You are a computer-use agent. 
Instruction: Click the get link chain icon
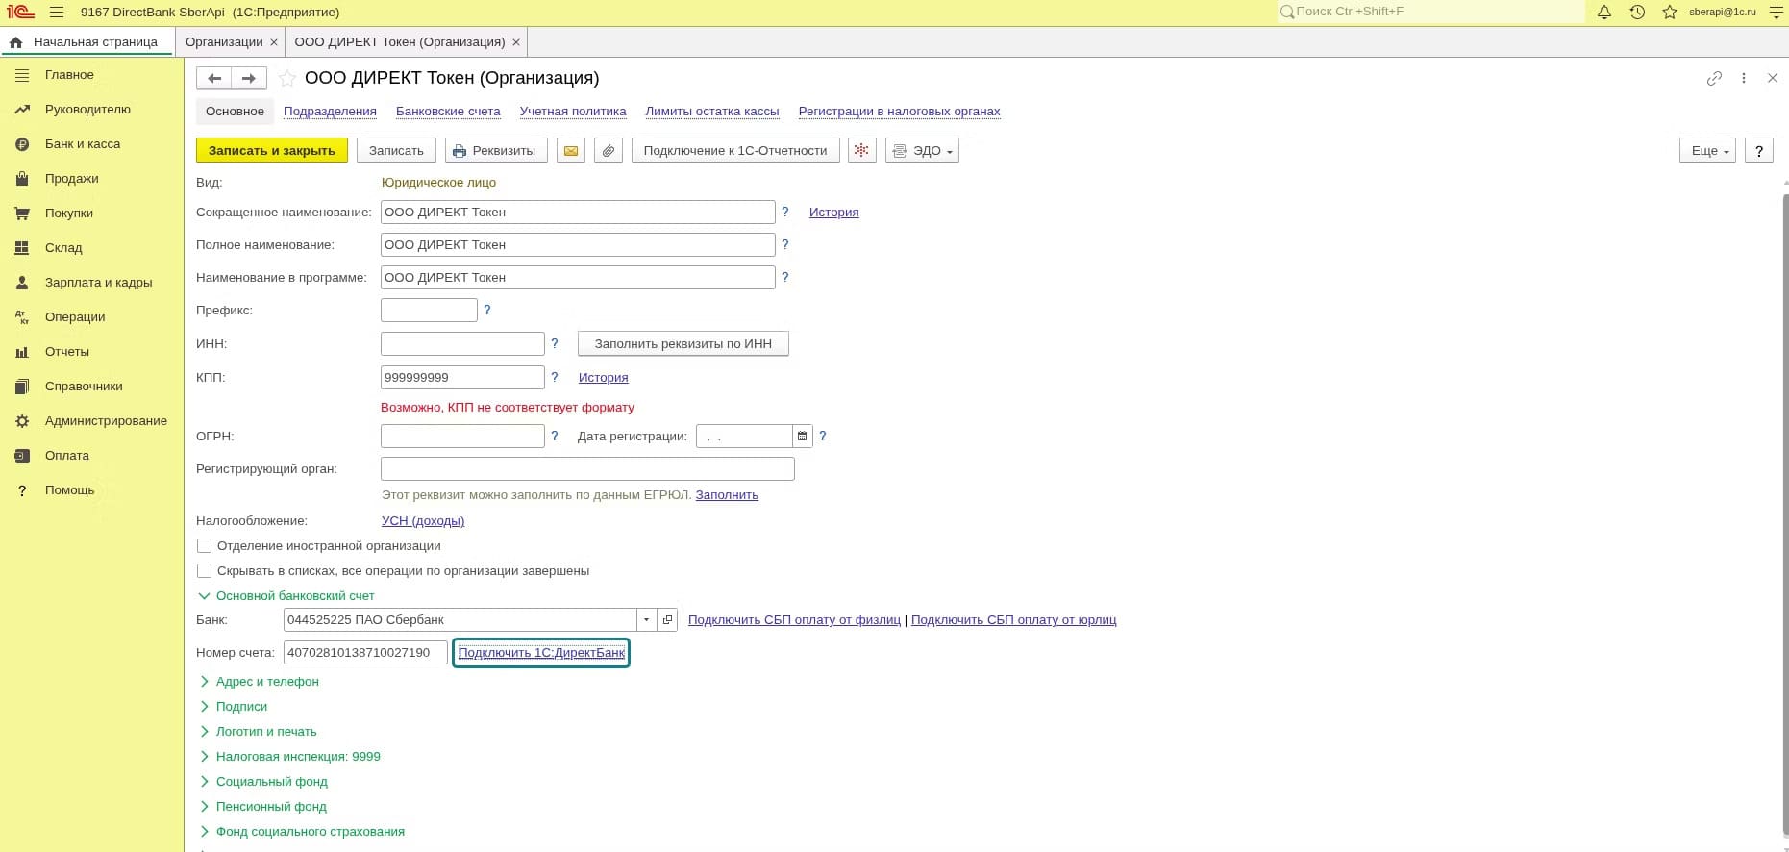click(1714, 78)
